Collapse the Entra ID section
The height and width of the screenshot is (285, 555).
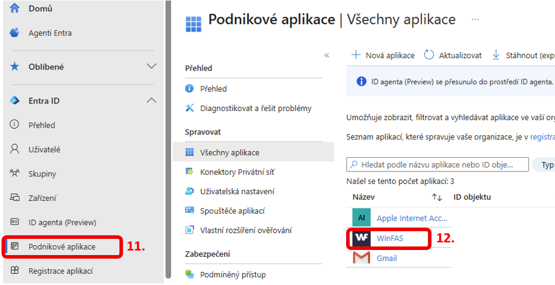point(151,100)
